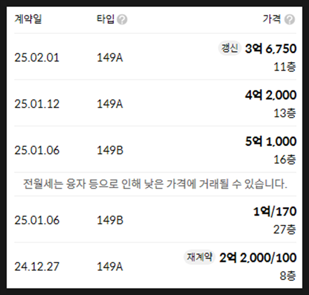Select the 3억 6,750 price
This screenshot has width=309, height=295.
pos(271,49)
